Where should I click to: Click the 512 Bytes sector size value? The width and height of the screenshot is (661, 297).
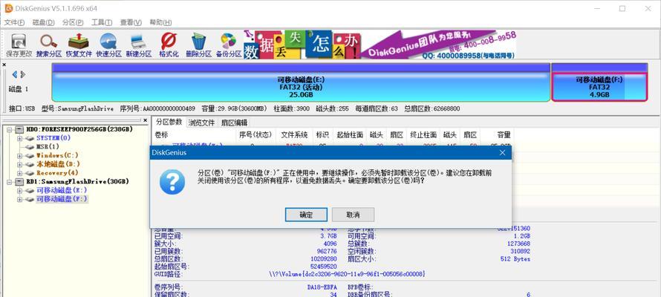click(515, 259)
